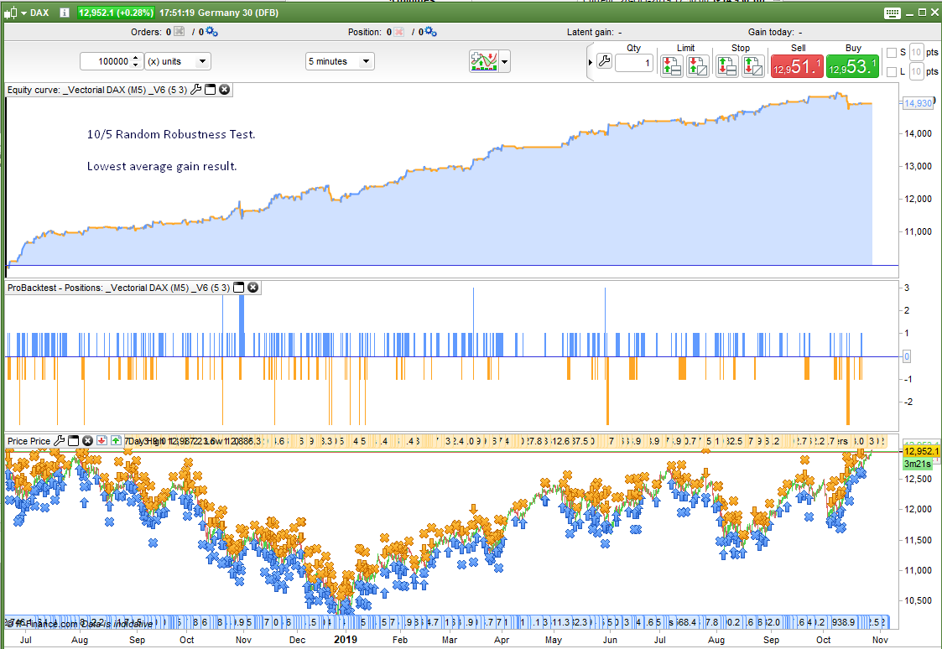Enable the S pts checkbox

click(x=891, y=53)
